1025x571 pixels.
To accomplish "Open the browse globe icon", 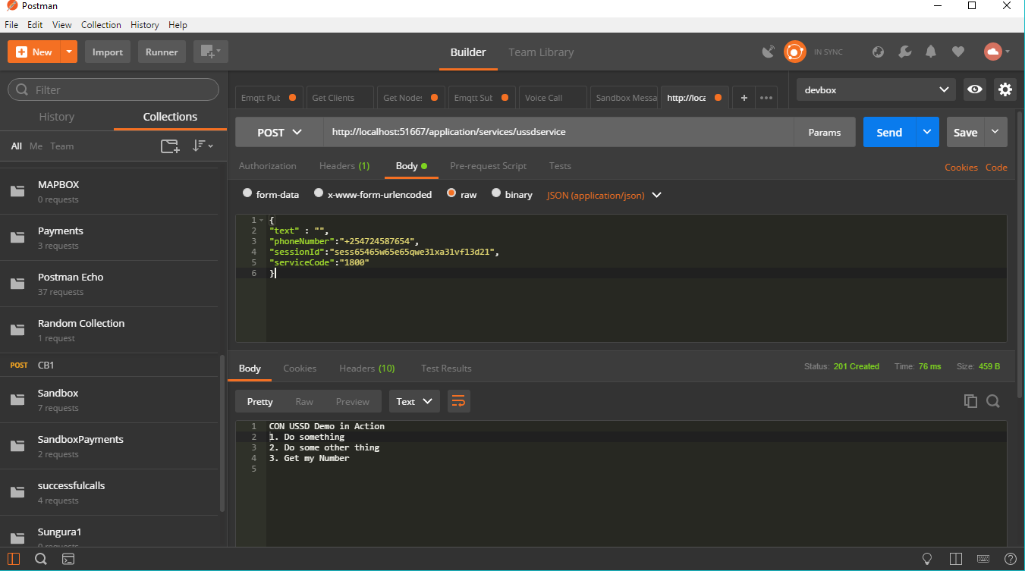I will [879, 52].
